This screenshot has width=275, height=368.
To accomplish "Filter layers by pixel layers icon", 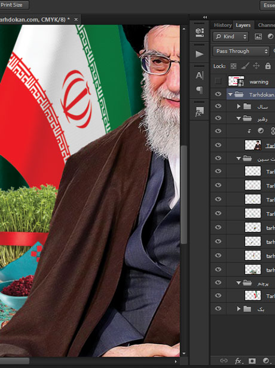I will point(258,37).
